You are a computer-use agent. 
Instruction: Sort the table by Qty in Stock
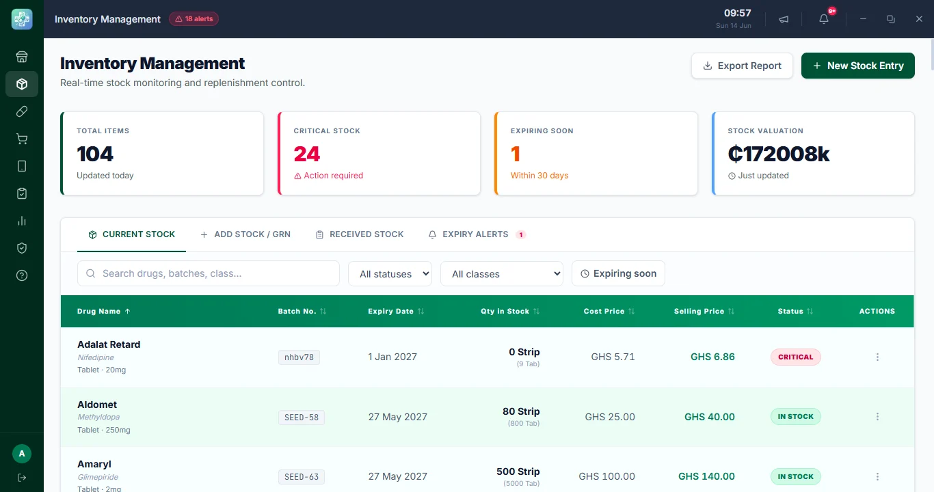tap(510, 311)
